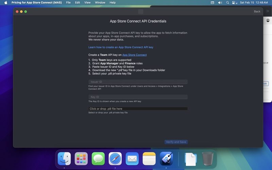The height and width of the screenshot is (170, 272).
Task: Open Spotlight search in menu bar
Action: click(x=227, y=3)
